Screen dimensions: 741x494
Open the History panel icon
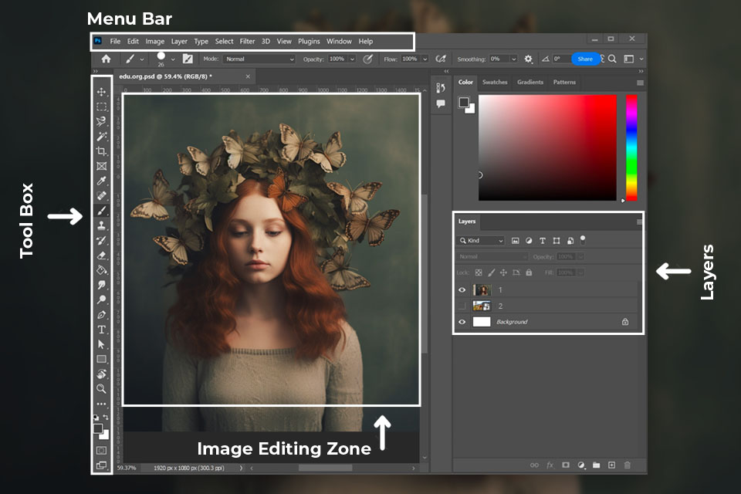click(x=441, y=88)
